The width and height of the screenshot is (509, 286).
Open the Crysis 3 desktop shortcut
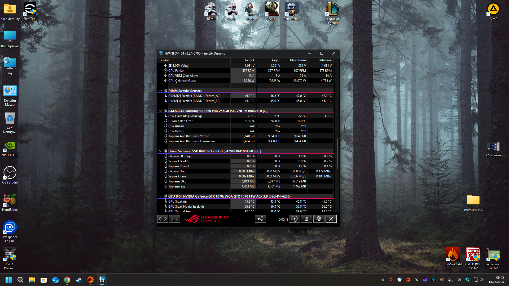pos(272,11)
